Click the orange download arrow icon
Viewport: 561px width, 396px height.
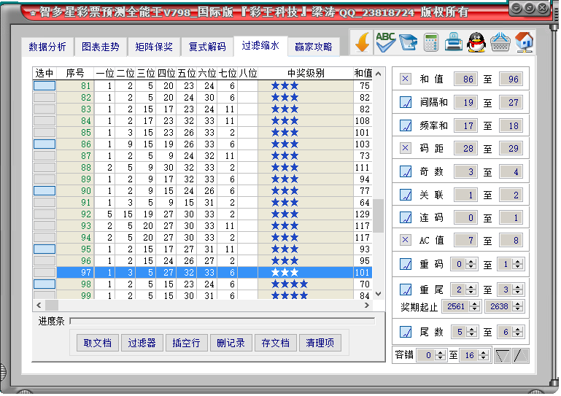tap(363, 43)
